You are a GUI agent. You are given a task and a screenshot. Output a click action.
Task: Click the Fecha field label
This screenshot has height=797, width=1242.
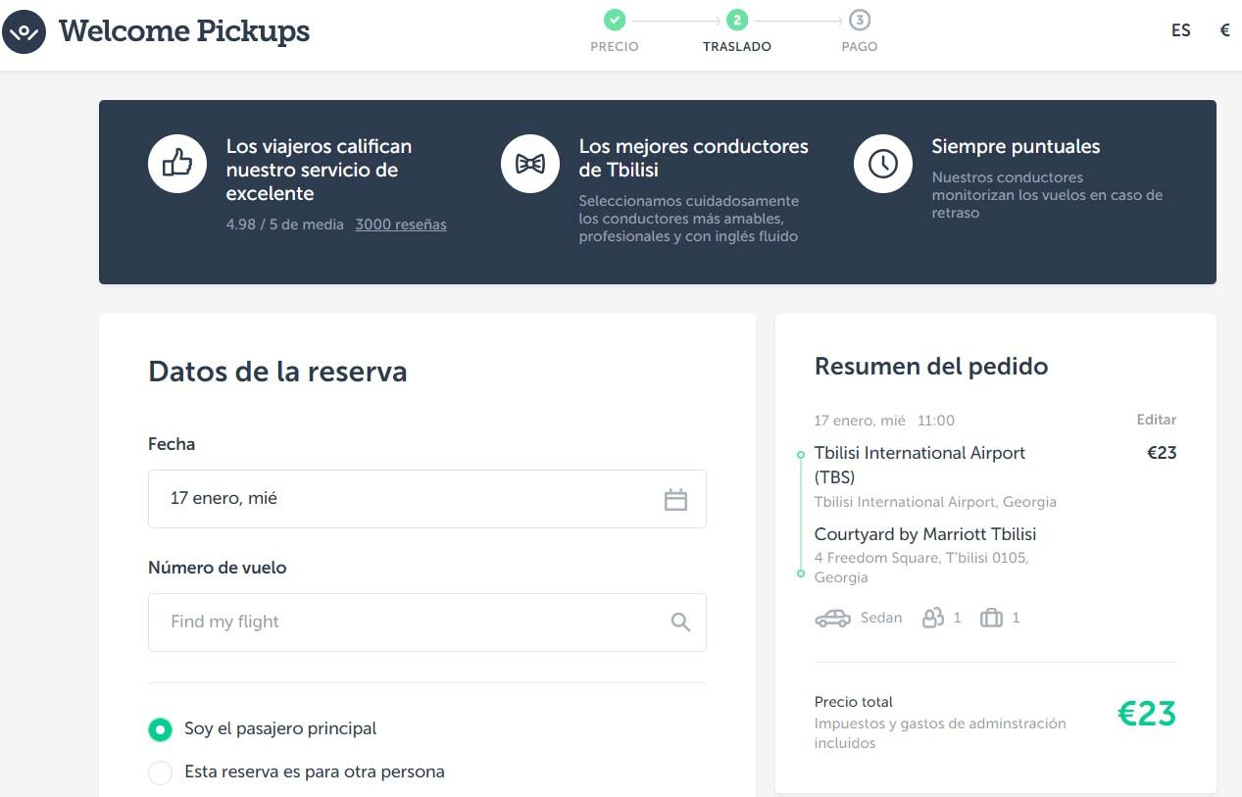[x=172, y=444]
